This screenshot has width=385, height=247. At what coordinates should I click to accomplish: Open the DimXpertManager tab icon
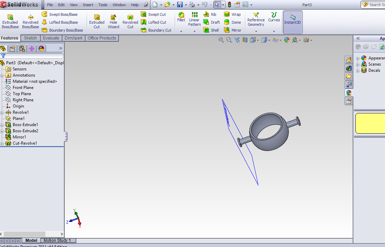pos(31,48)
